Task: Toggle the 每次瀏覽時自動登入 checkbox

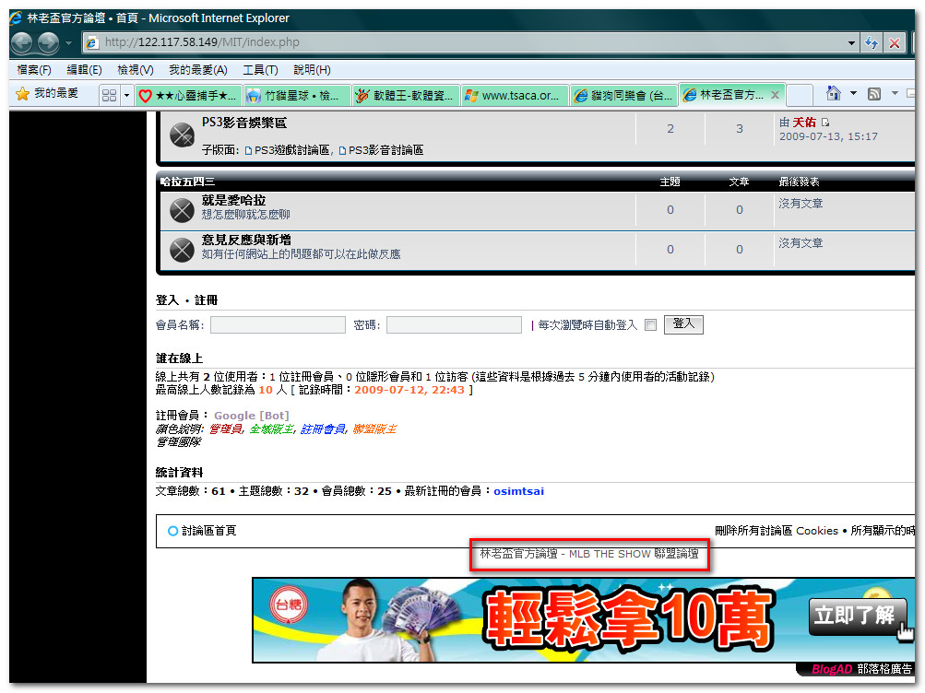Action: coord(651,324)
